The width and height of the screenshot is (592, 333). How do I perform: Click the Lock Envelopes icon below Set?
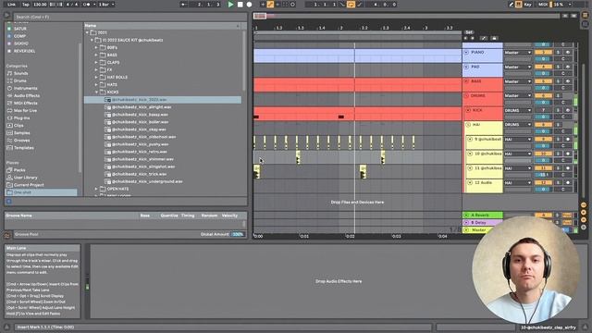click(494, 38)
